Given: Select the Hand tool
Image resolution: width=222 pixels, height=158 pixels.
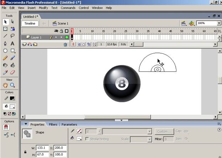Looking at the screenshot, I should (x=5, y=85).
